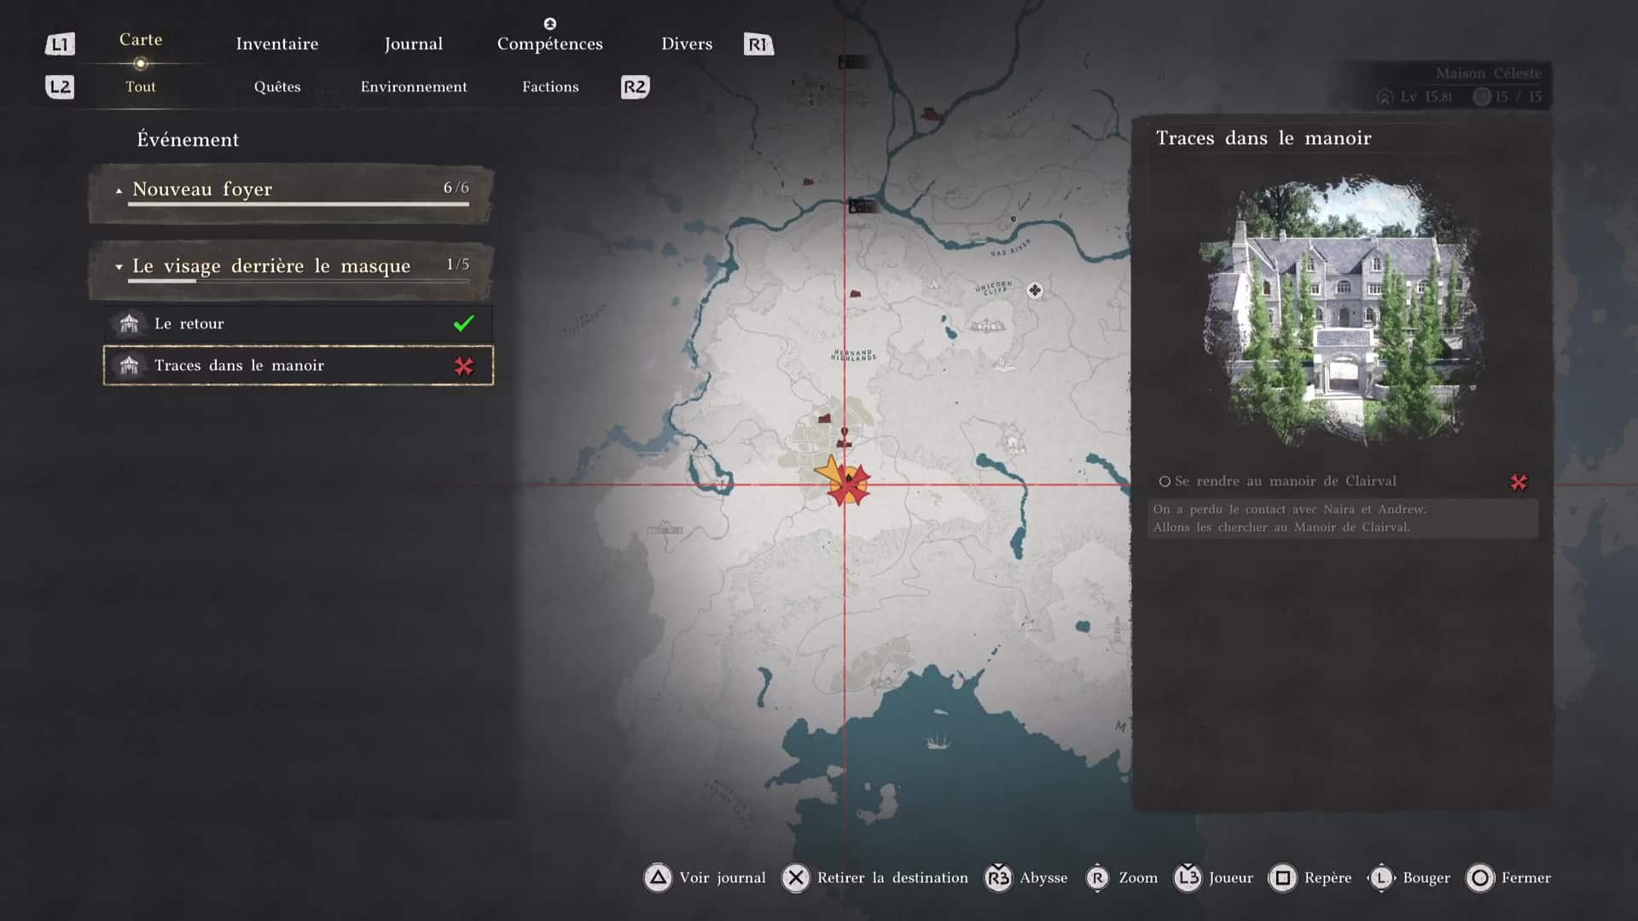Collapse Le visage derrière le masque group
Image resolution: width=1638 pixels, height=921 pixels.
point(119,267)
